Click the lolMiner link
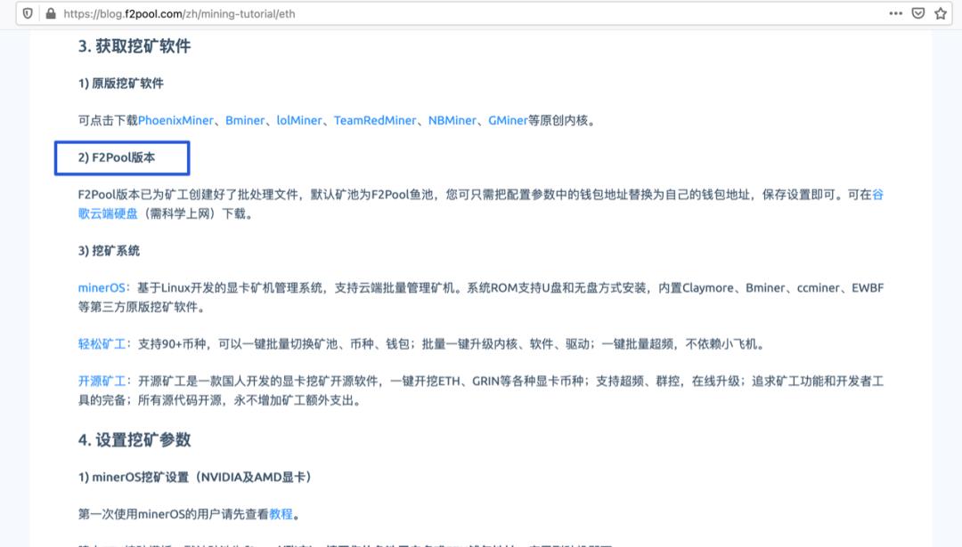The image size is (962, 547). tap(301, 120)
